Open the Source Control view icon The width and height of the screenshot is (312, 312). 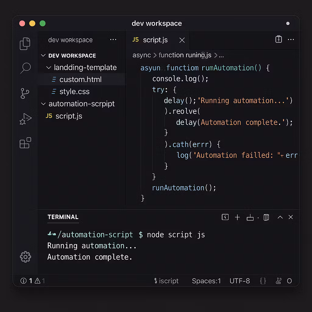tap(25, 93)
